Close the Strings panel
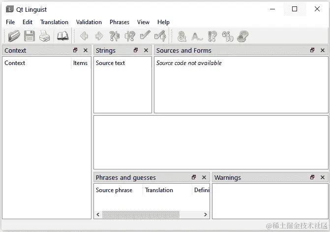Screen dimensions: 330x232 tap(146, 50)
